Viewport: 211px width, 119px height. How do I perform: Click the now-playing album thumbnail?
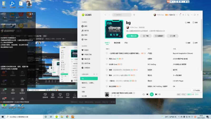107,94
